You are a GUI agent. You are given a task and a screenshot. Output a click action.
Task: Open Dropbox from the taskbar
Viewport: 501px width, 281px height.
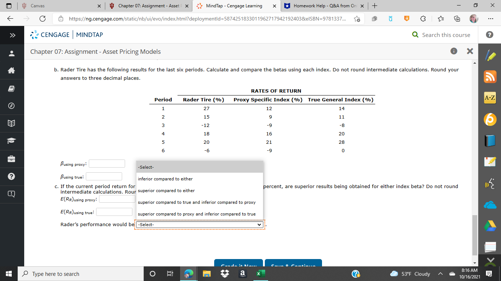[224, 274]
